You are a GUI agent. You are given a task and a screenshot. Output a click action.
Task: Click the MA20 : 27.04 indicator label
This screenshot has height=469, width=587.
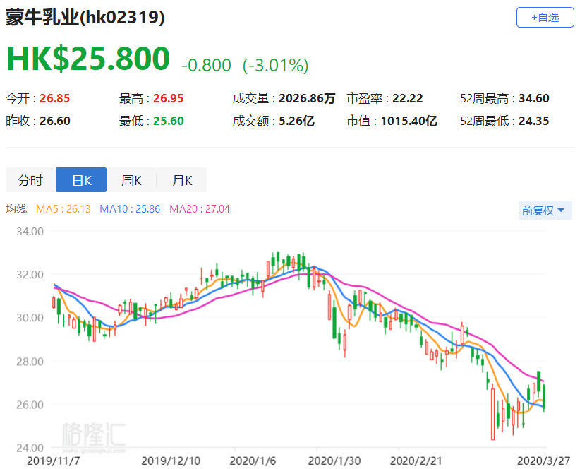click(200, 209)
